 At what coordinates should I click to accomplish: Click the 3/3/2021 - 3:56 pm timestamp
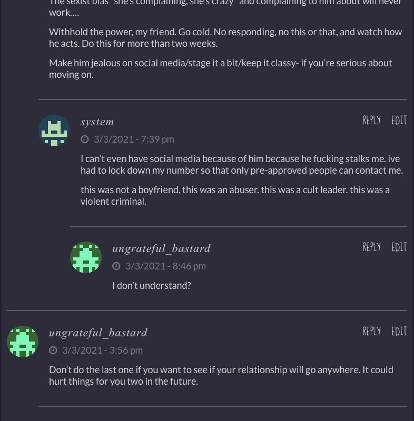click(102, 350)
